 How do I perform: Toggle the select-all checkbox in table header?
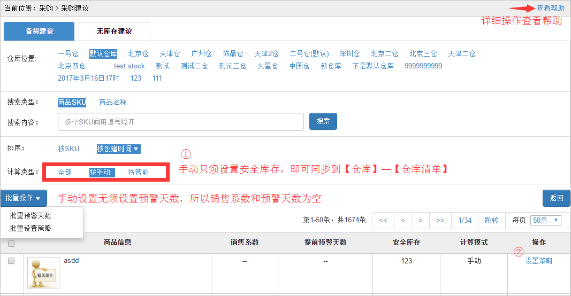click(x=11, y=244)
